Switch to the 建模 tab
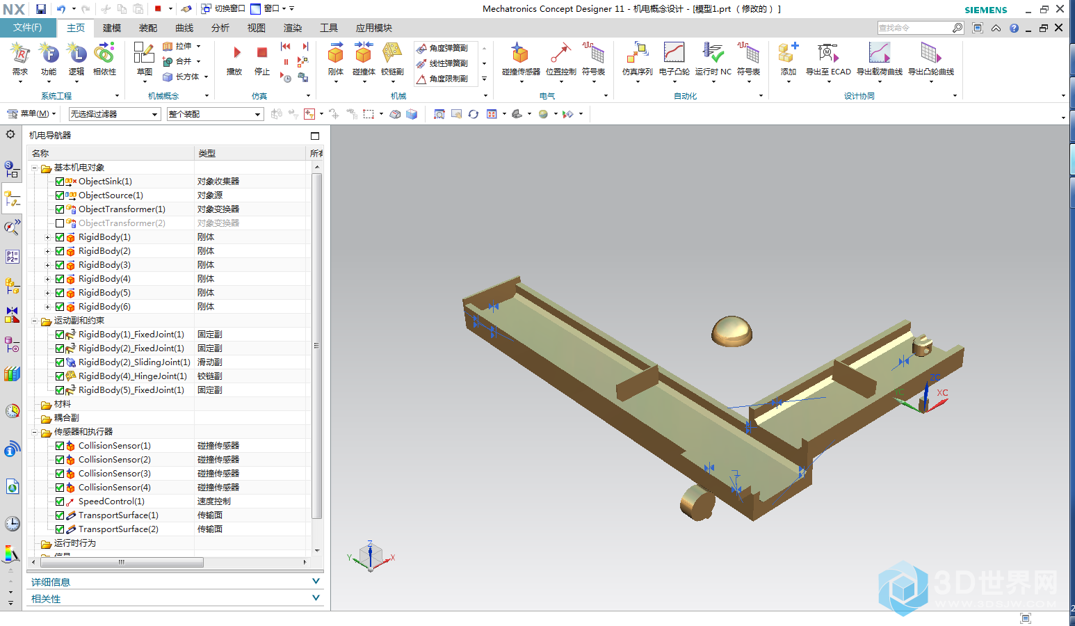This screenshot has height=626, width=1075. [x=112, y=28]
